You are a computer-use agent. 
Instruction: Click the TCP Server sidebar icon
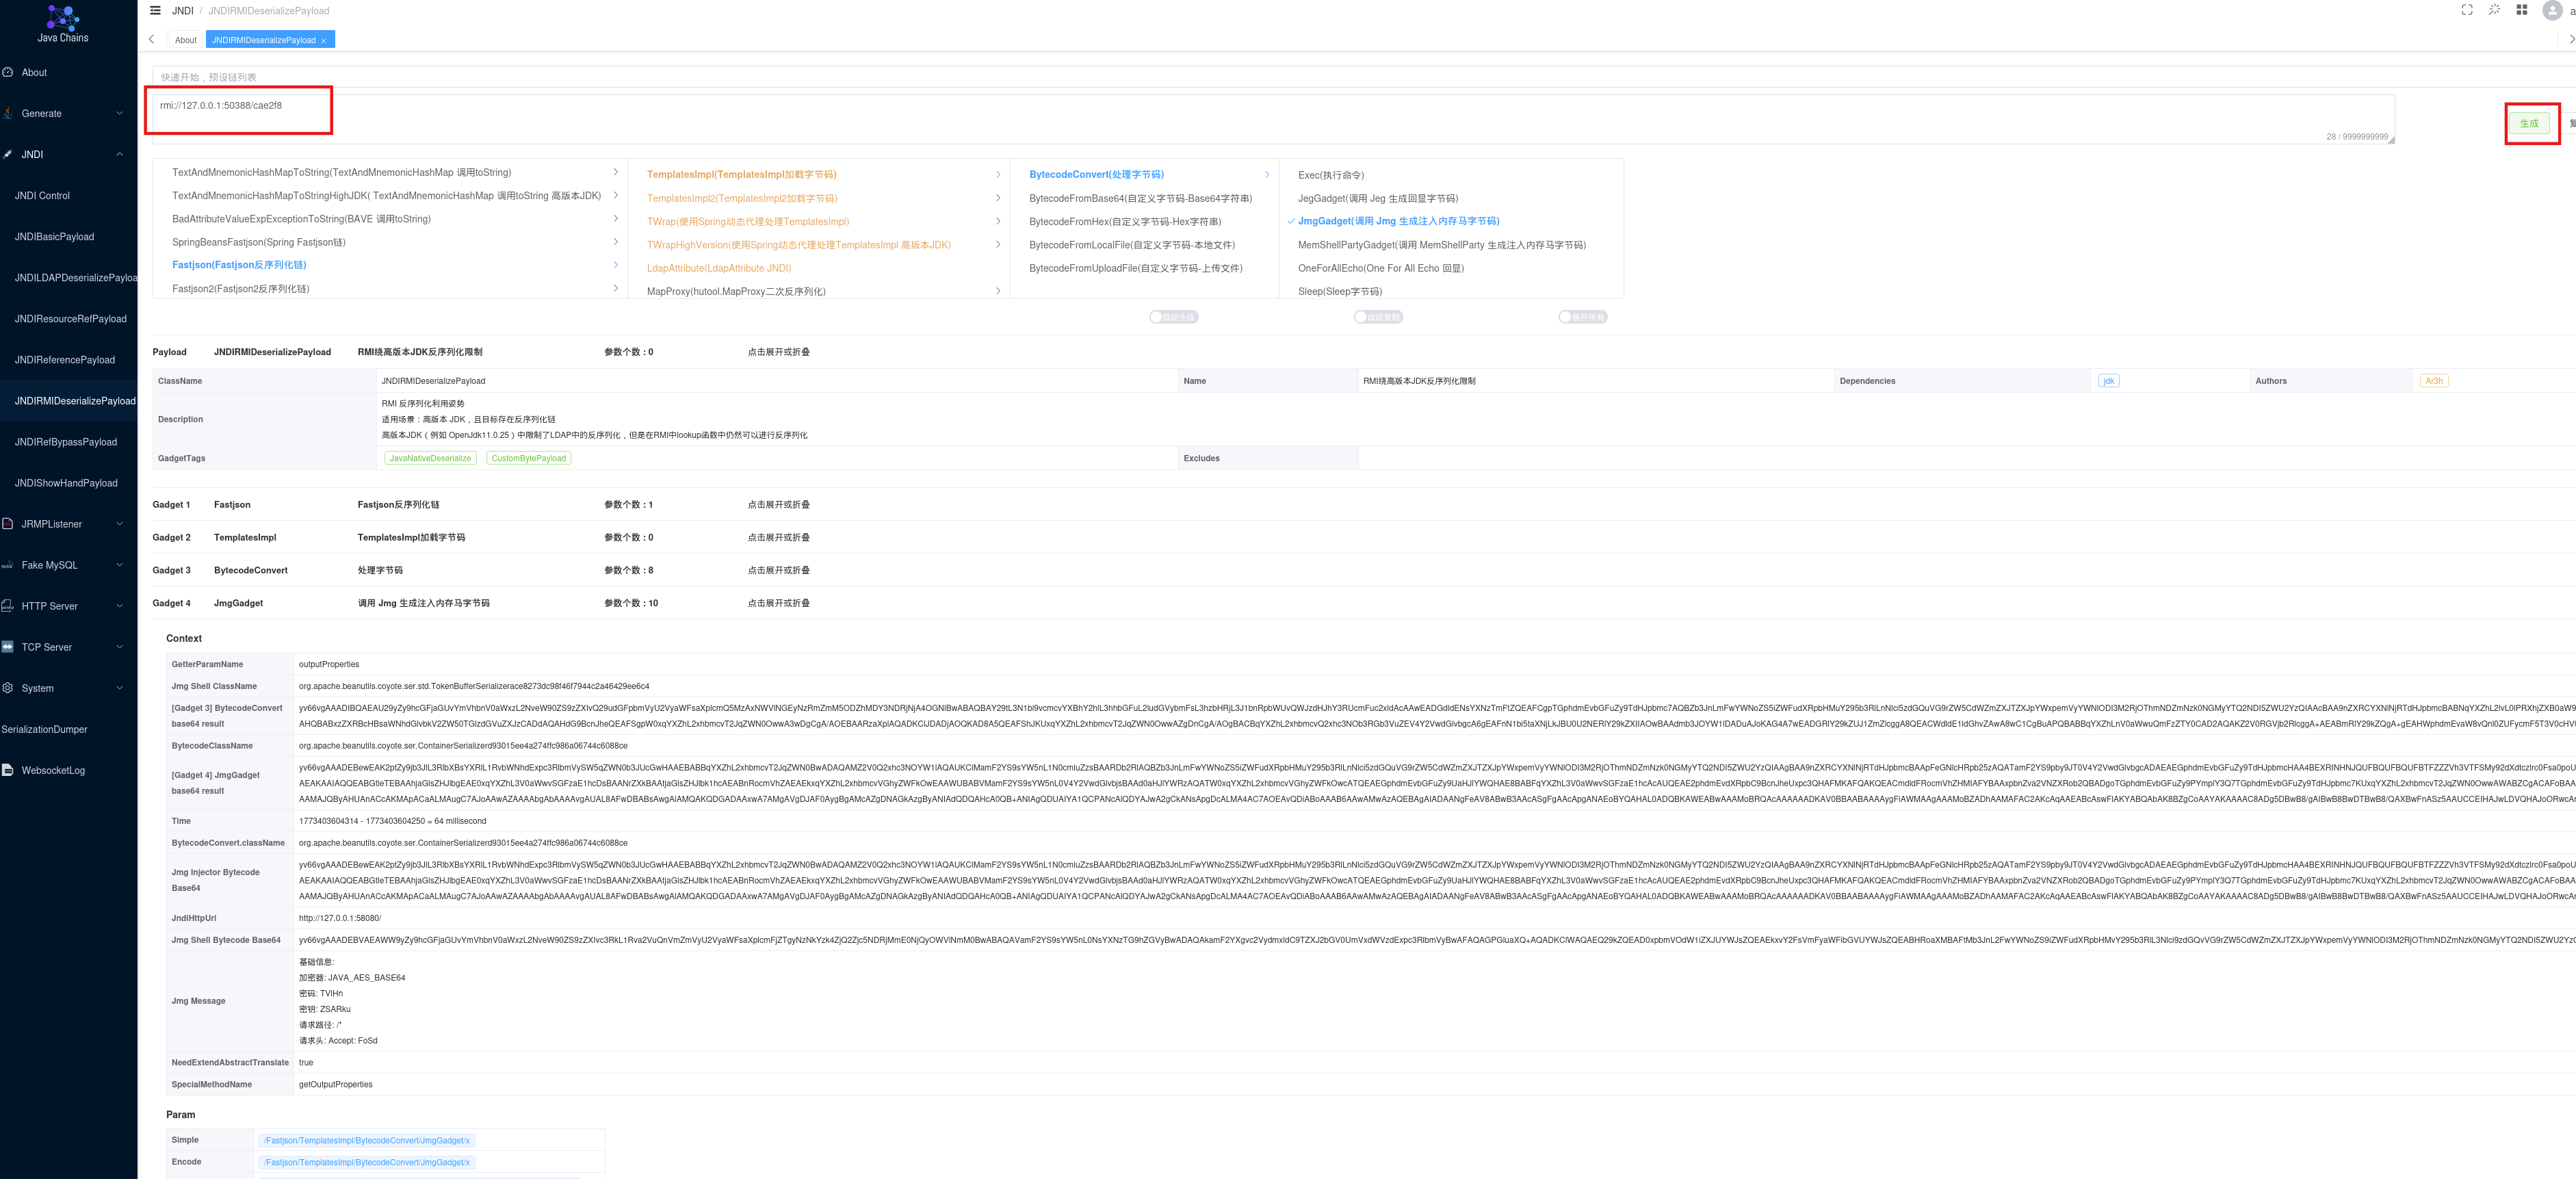click(x=8, y=647)
